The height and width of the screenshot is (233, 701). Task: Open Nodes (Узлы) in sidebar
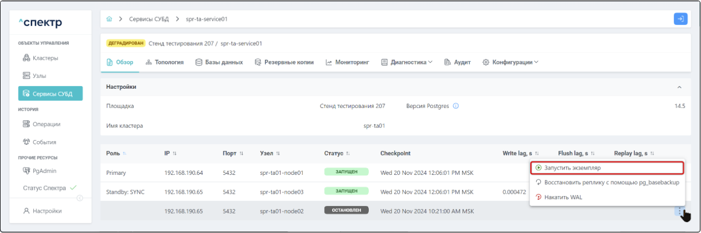39,76
